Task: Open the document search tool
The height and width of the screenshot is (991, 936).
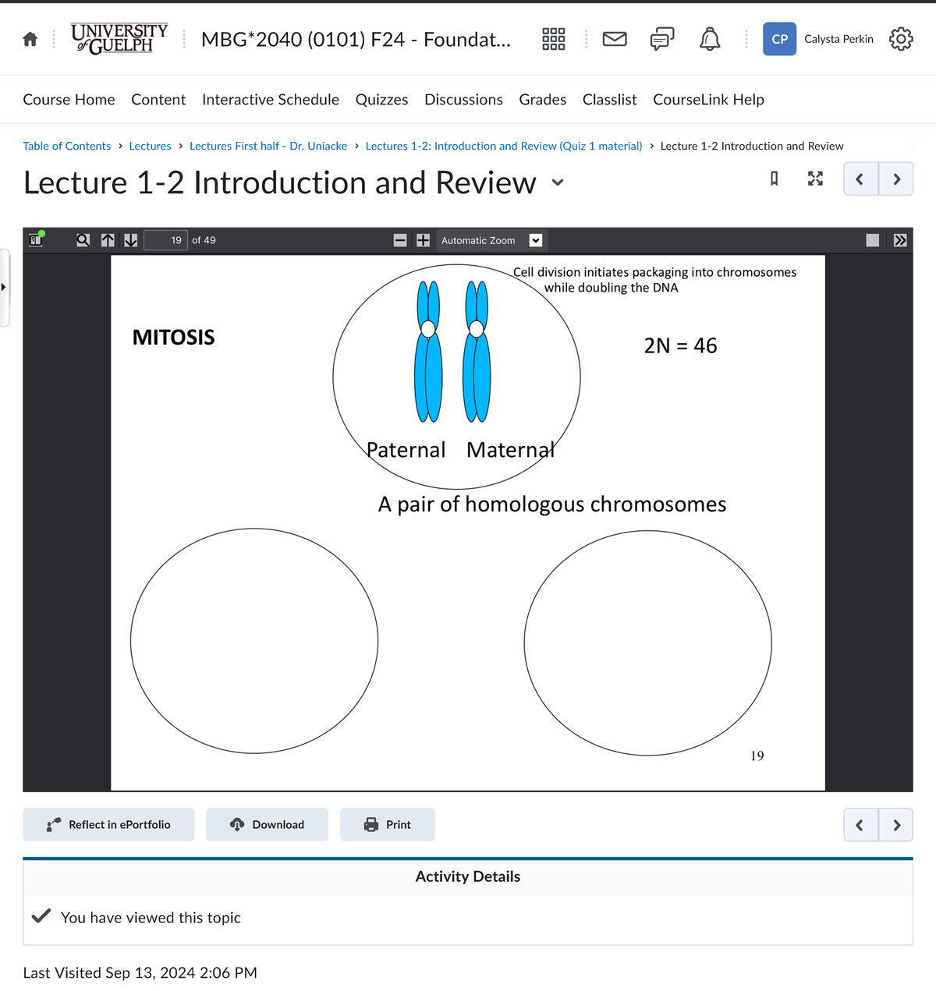Action: (x=83, y=240)
